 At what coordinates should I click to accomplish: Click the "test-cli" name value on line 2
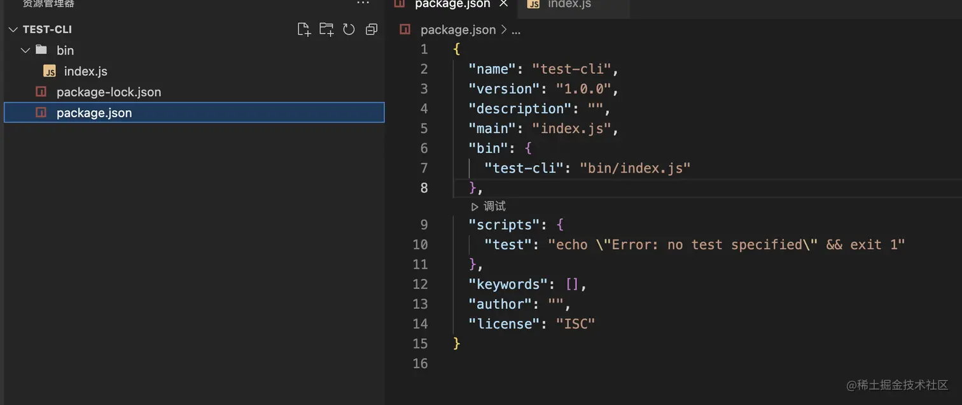click(571, 69)
